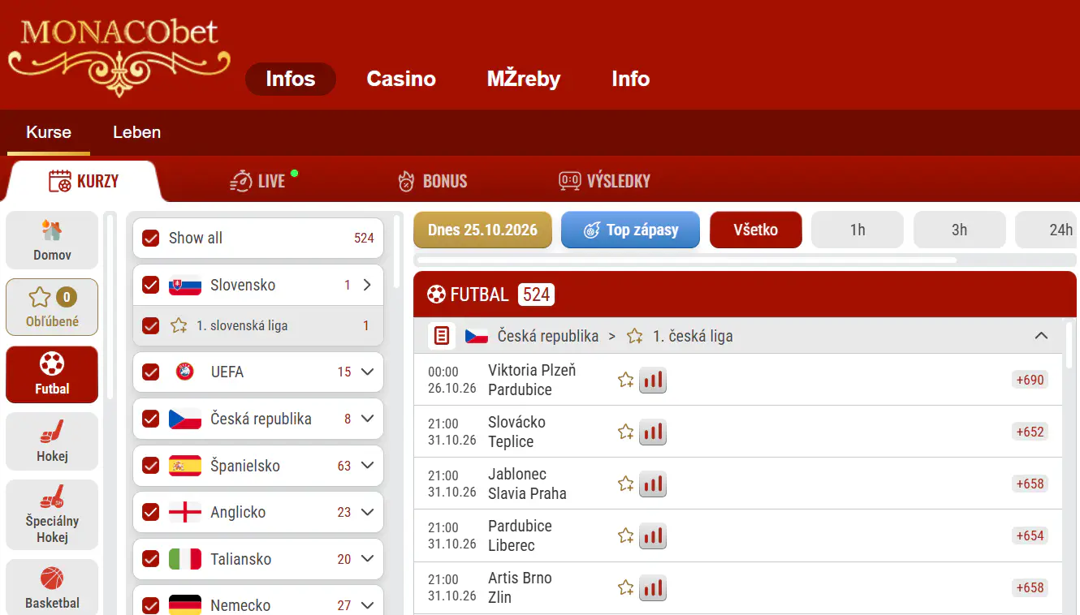Open the Domov home sidebar icon
The image size is (1080, 615).
tap(52, 240)
